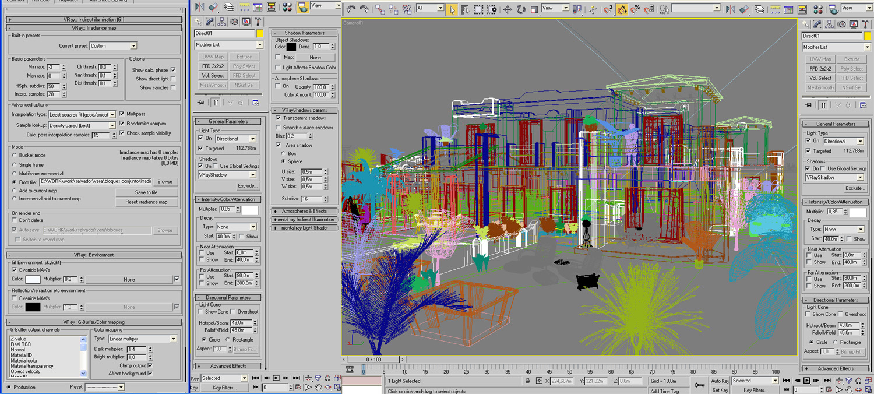Select the Single frame mode radio button
The width and height of the screenshot is (874, 394).
point(15,165)
